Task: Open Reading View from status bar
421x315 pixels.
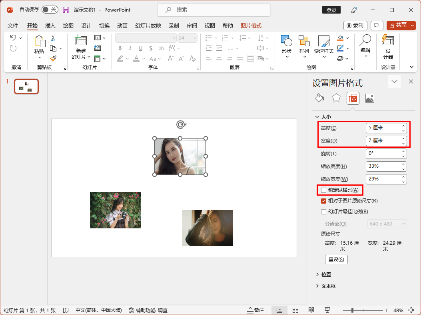Action: [x=311, y=310]
